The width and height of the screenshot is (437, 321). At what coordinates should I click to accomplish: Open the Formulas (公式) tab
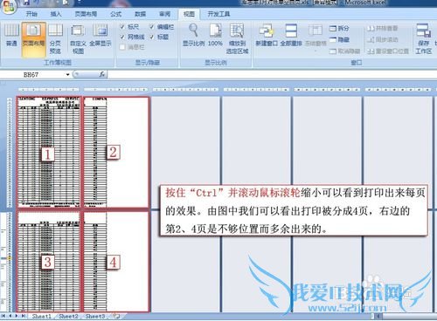pyautogui.click(x=115, y=14)
